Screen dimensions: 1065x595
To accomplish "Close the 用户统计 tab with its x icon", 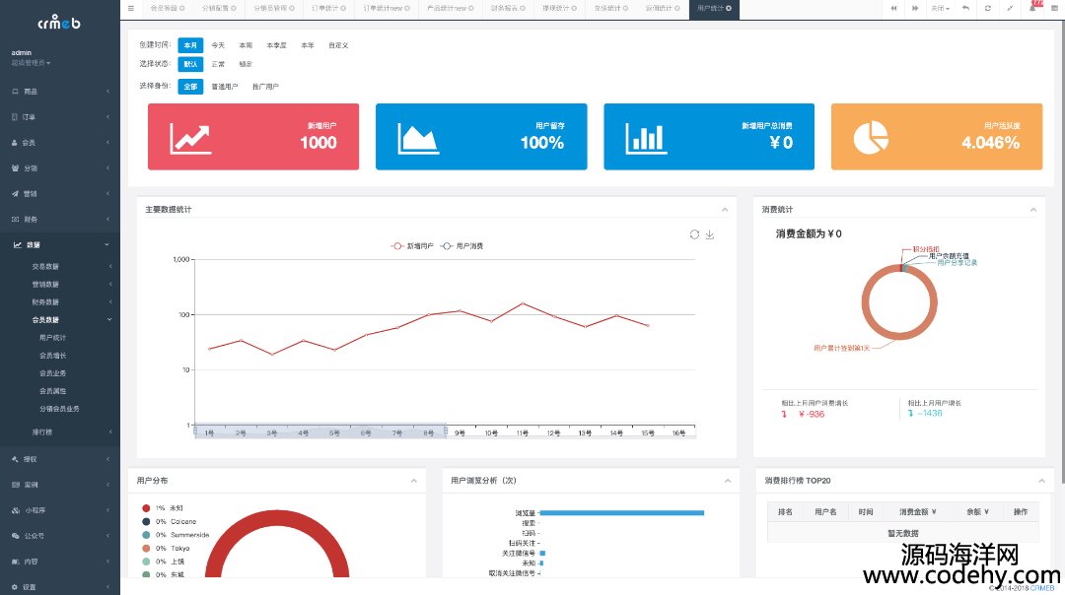I will coord(729,8).
